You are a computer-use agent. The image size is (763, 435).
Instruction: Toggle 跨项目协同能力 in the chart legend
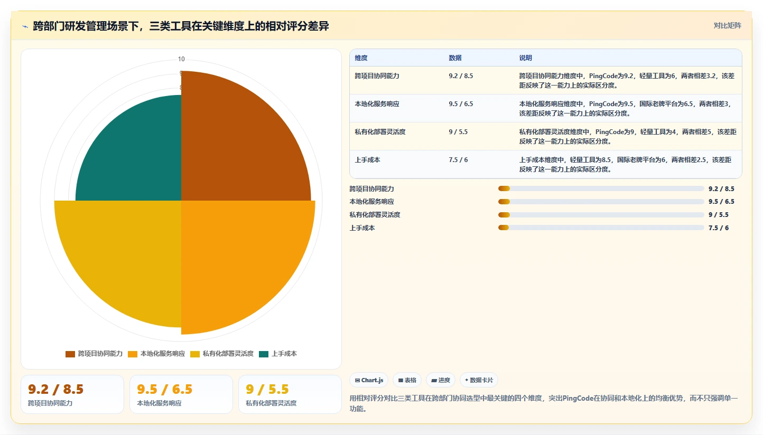coord(94,354)
